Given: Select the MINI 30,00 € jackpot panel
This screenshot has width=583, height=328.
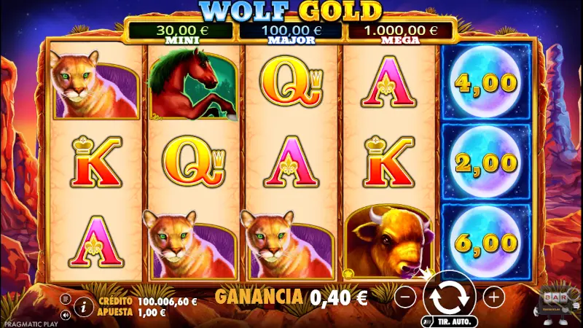Looking at the screenshot, I should [x=181, y=34].
